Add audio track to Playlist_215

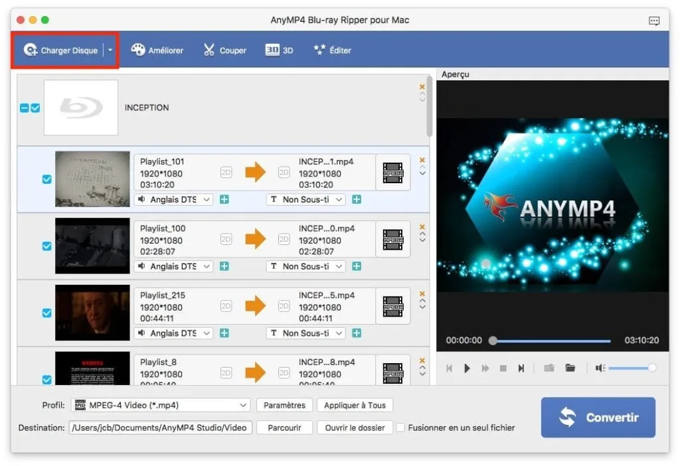pyautogui.click(x=224, y=333)
